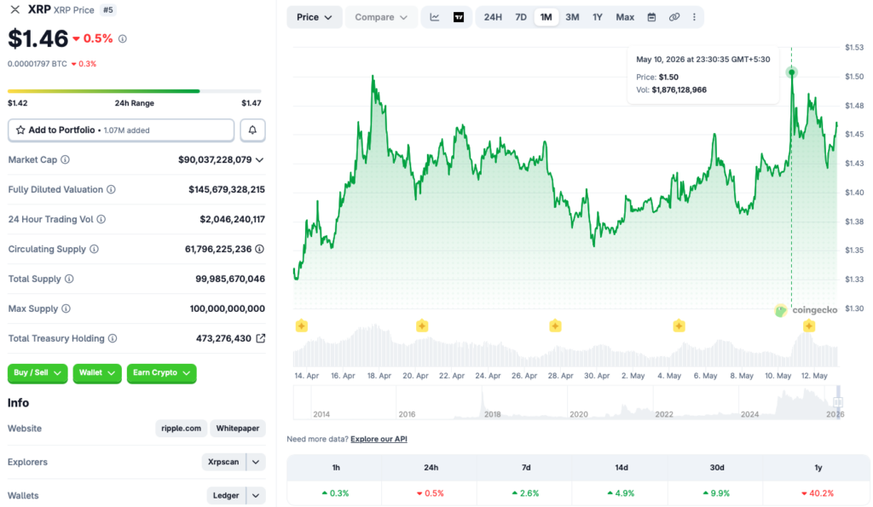This screenshot has width=873, height=507.
Task: Show Total Supply info icon
Action: (x=69, y=279)
